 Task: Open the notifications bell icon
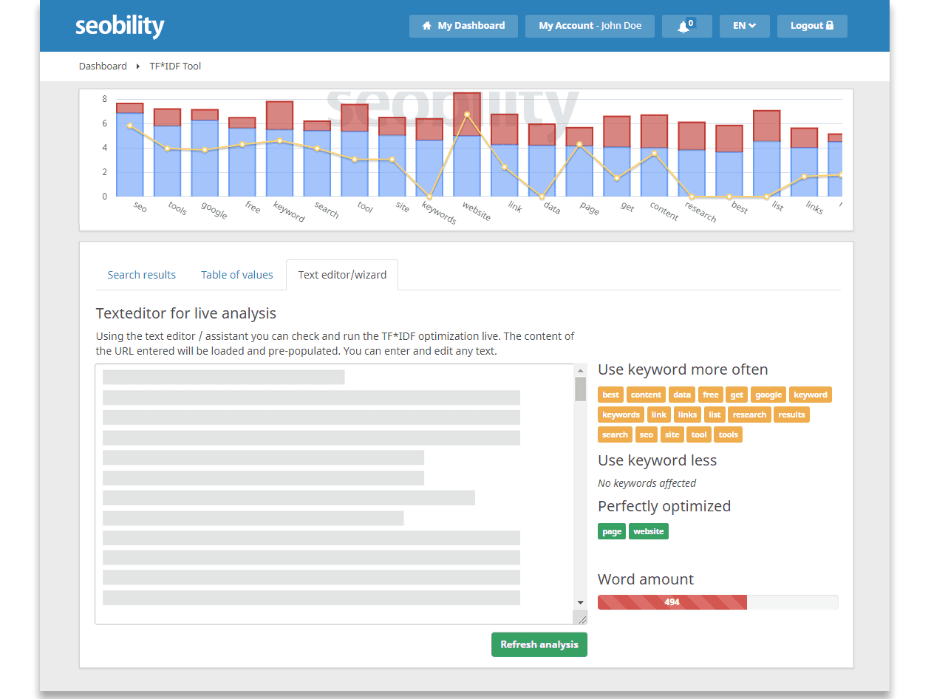point(686,26)
